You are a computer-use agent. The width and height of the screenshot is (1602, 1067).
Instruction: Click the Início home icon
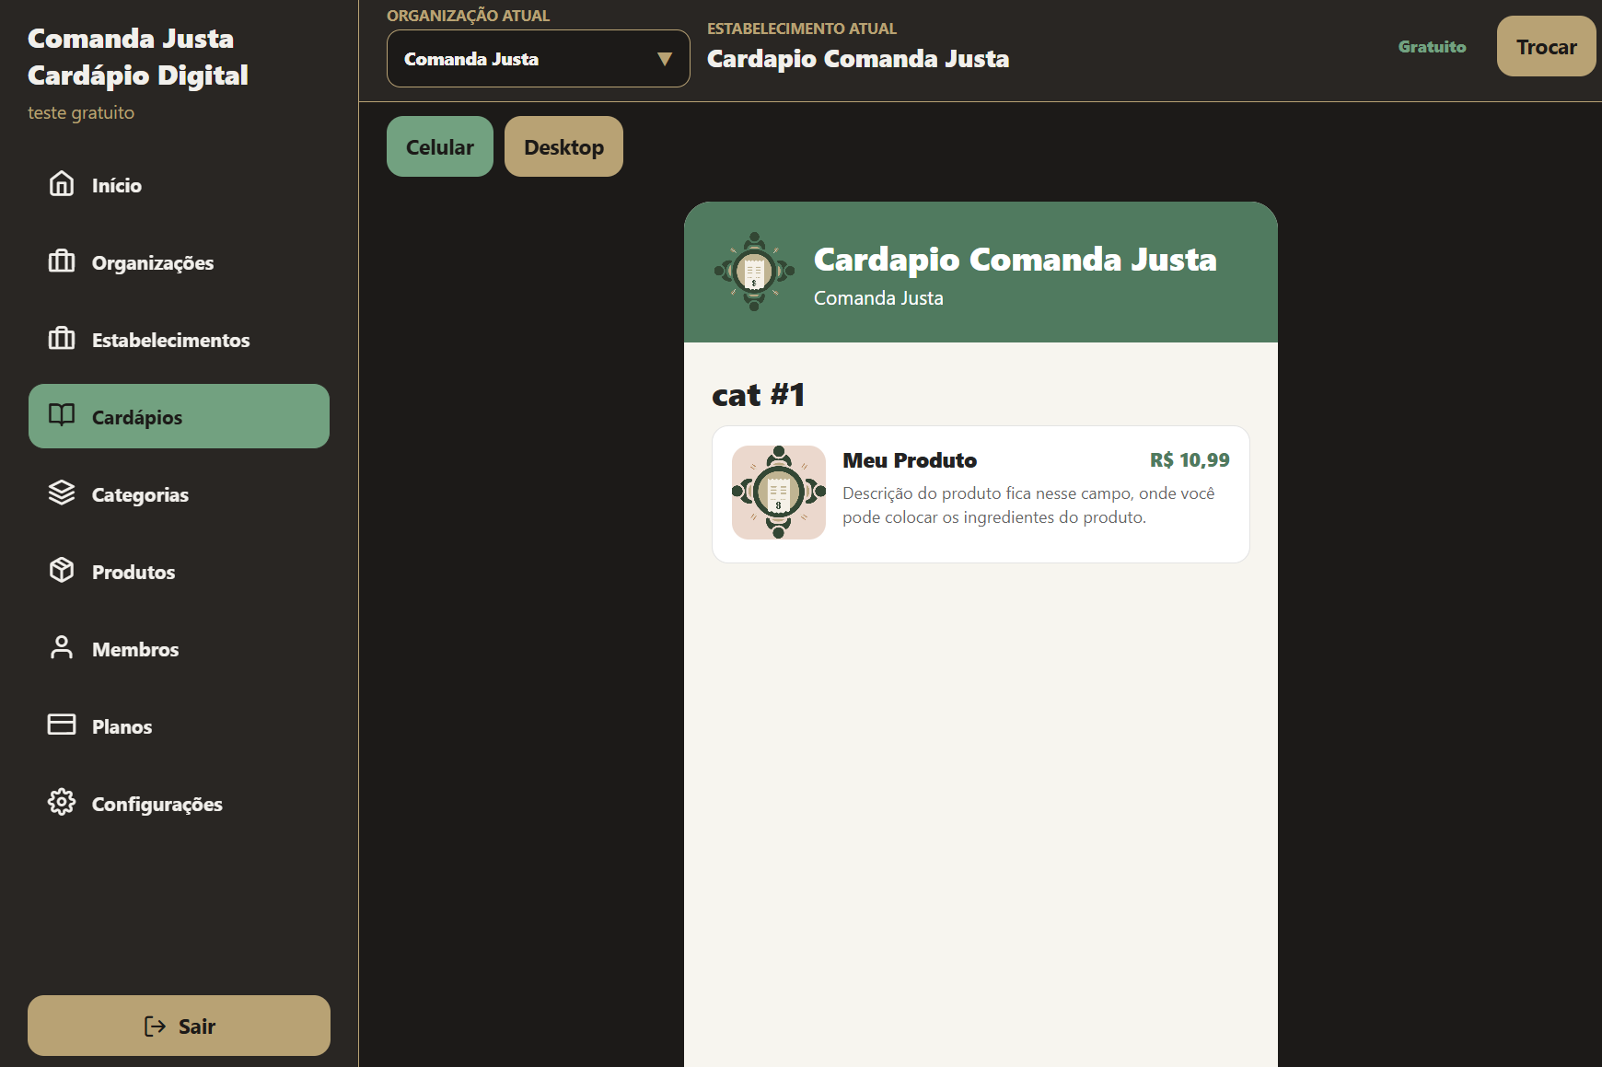62,184
